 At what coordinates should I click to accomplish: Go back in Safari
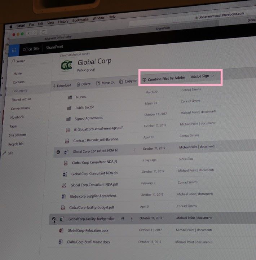coord(28,33)
